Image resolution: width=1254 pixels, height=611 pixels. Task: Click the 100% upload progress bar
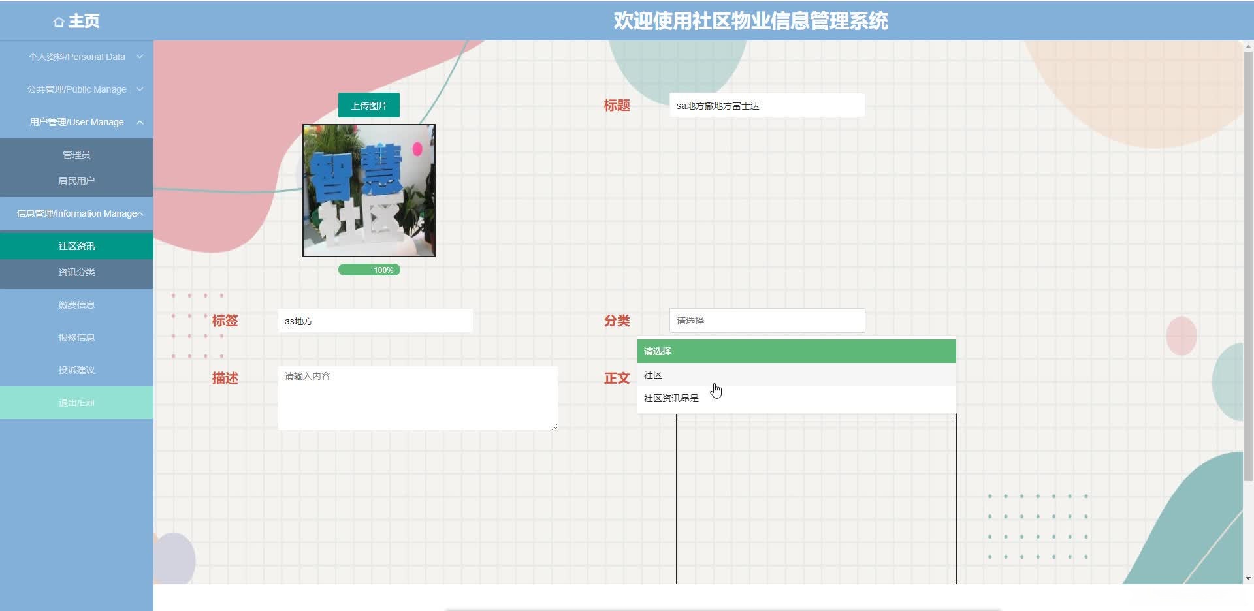pyautogui.click(x=369, y=269)
